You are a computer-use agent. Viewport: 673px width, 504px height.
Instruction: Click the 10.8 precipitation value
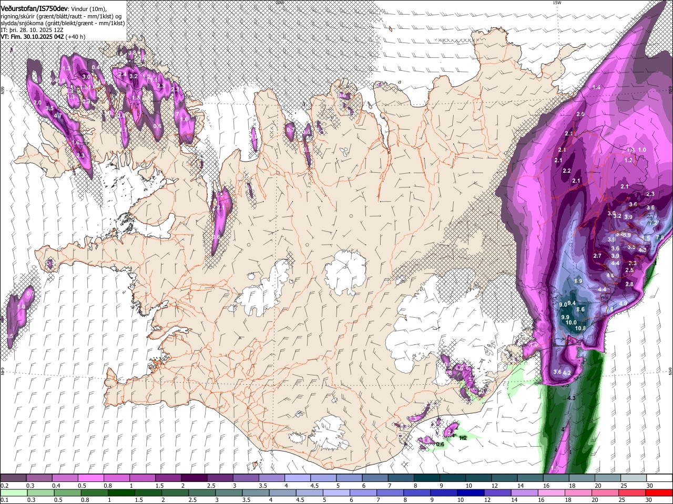(x=580, y=329)
